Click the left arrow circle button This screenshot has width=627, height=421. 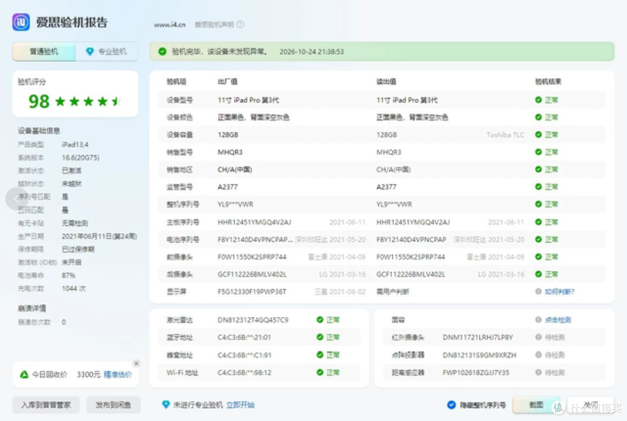[x=17, y=198]
